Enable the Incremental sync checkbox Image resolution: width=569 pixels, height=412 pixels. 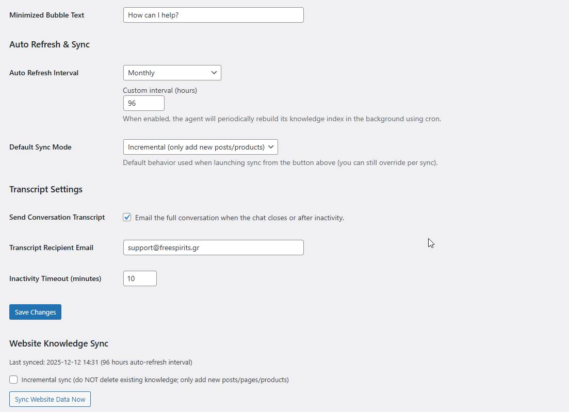click(x=13, y=380)
